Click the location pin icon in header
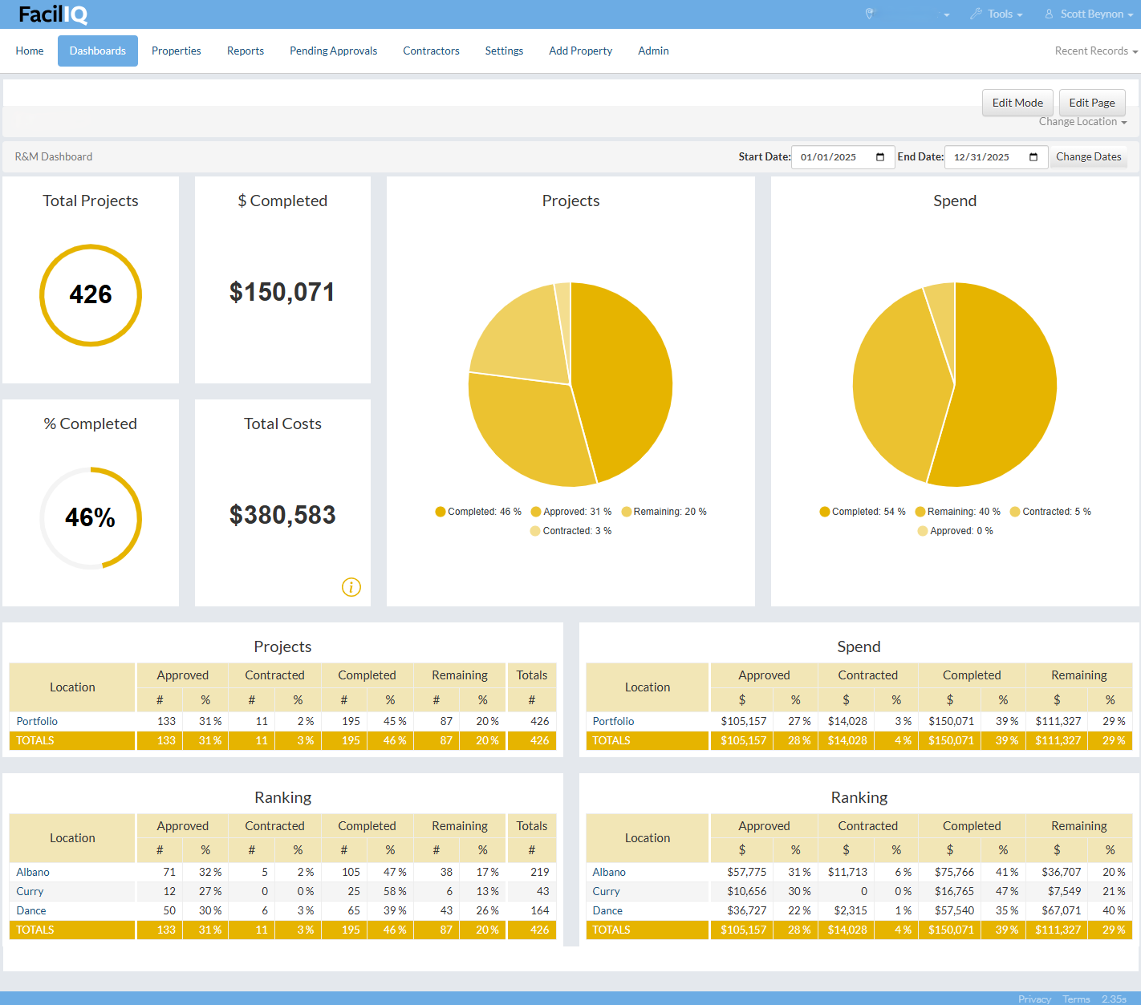Image resolution: width=1141 pixels, height=1005 pixels. tap(869, 14)
